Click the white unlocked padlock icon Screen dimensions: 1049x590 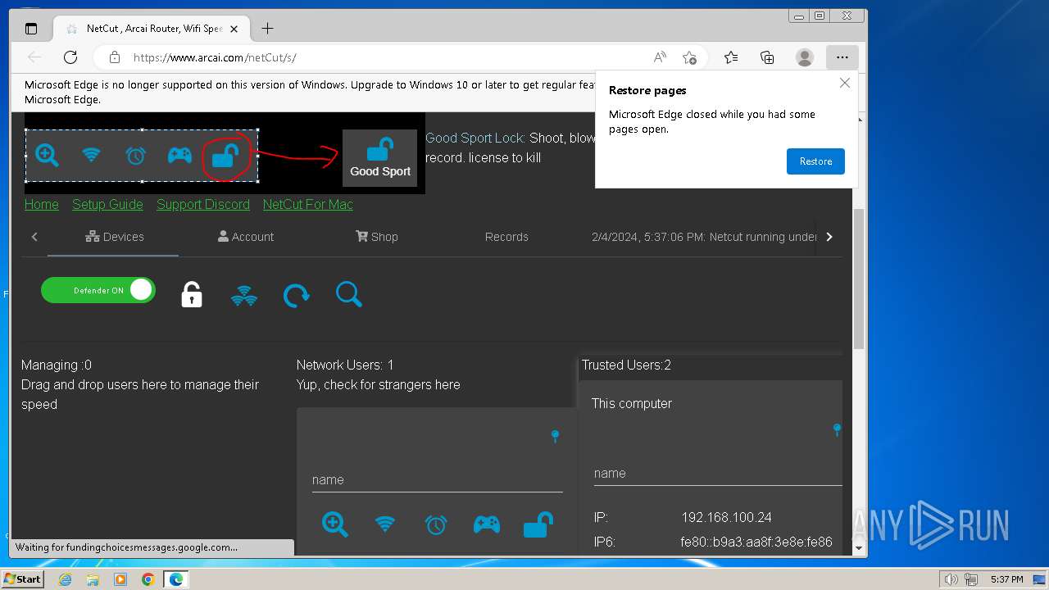(x=191, y=294)
